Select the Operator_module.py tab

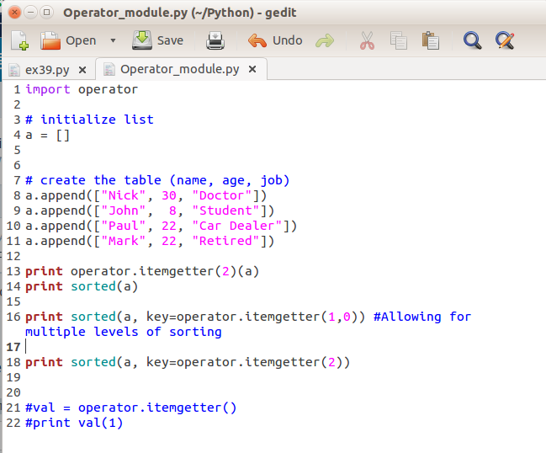point(180,69)
